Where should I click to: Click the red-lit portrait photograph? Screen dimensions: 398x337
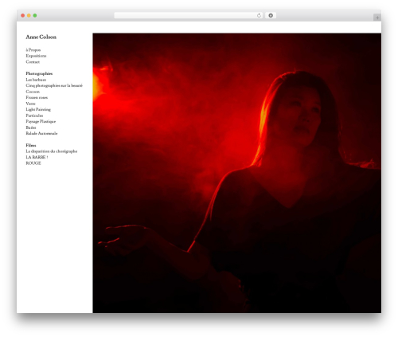(x=237, y=173)
